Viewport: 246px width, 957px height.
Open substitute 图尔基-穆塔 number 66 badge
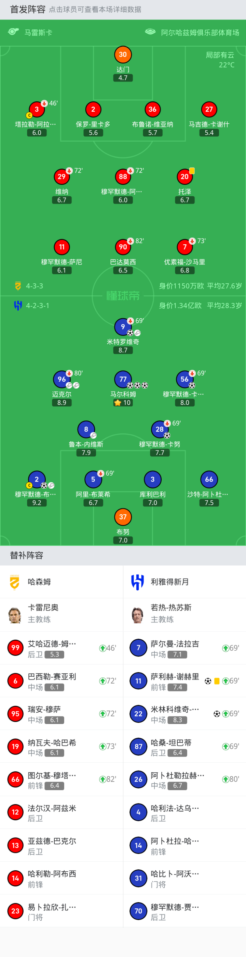pyautogui.click(x=15, y=779)
